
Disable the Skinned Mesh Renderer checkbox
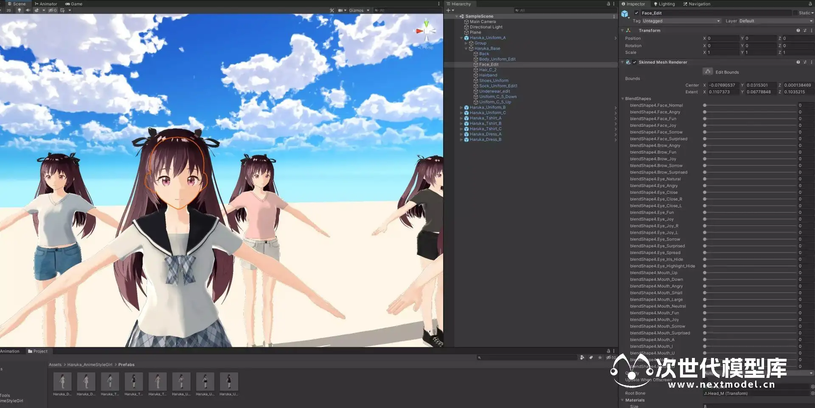[635, 62]
